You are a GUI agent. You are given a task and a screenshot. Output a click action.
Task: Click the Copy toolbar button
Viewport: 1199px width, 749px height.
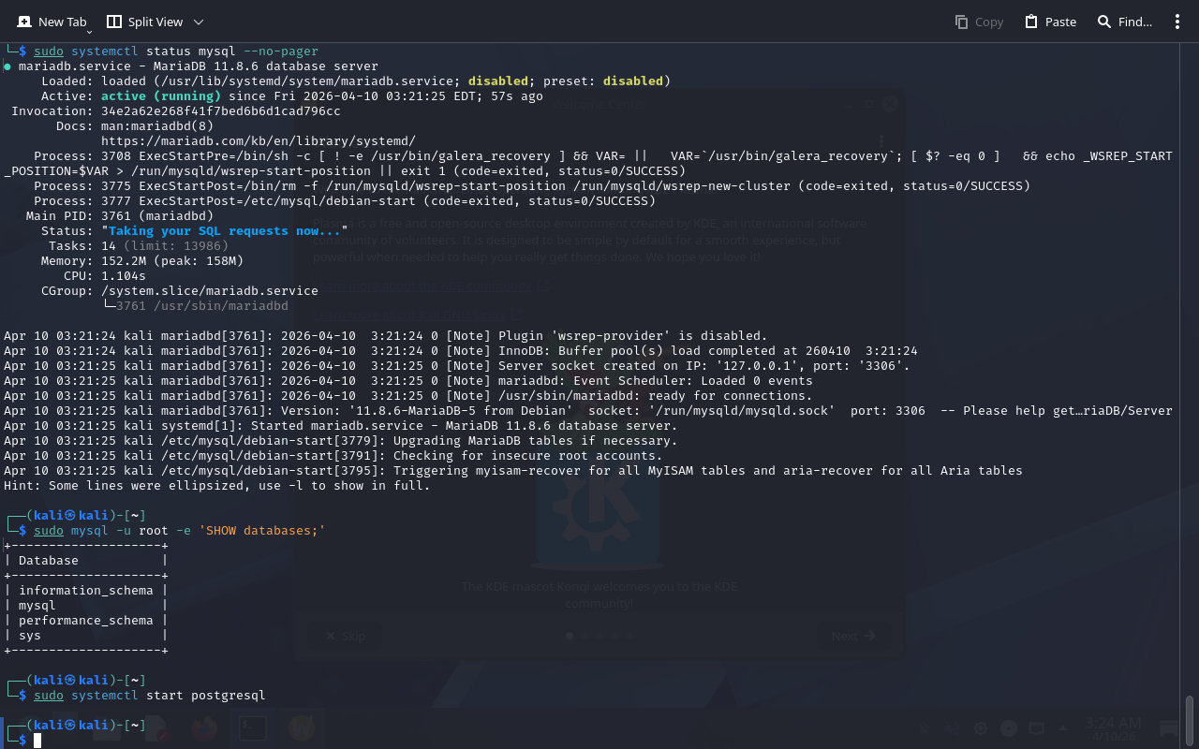pos(979,22)
